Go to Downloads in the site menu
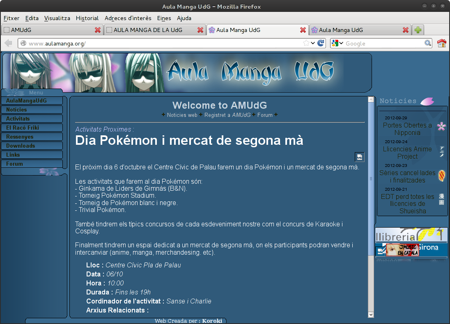This screenshot has height=324, width=450. coord(32,146)
